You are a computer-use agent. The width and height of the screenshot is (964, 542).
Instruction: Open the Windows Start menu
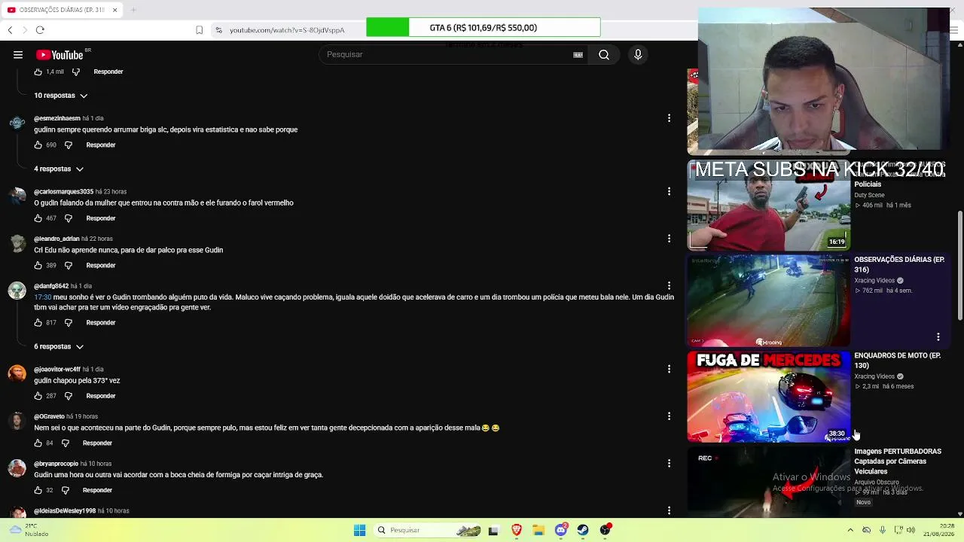359,530
